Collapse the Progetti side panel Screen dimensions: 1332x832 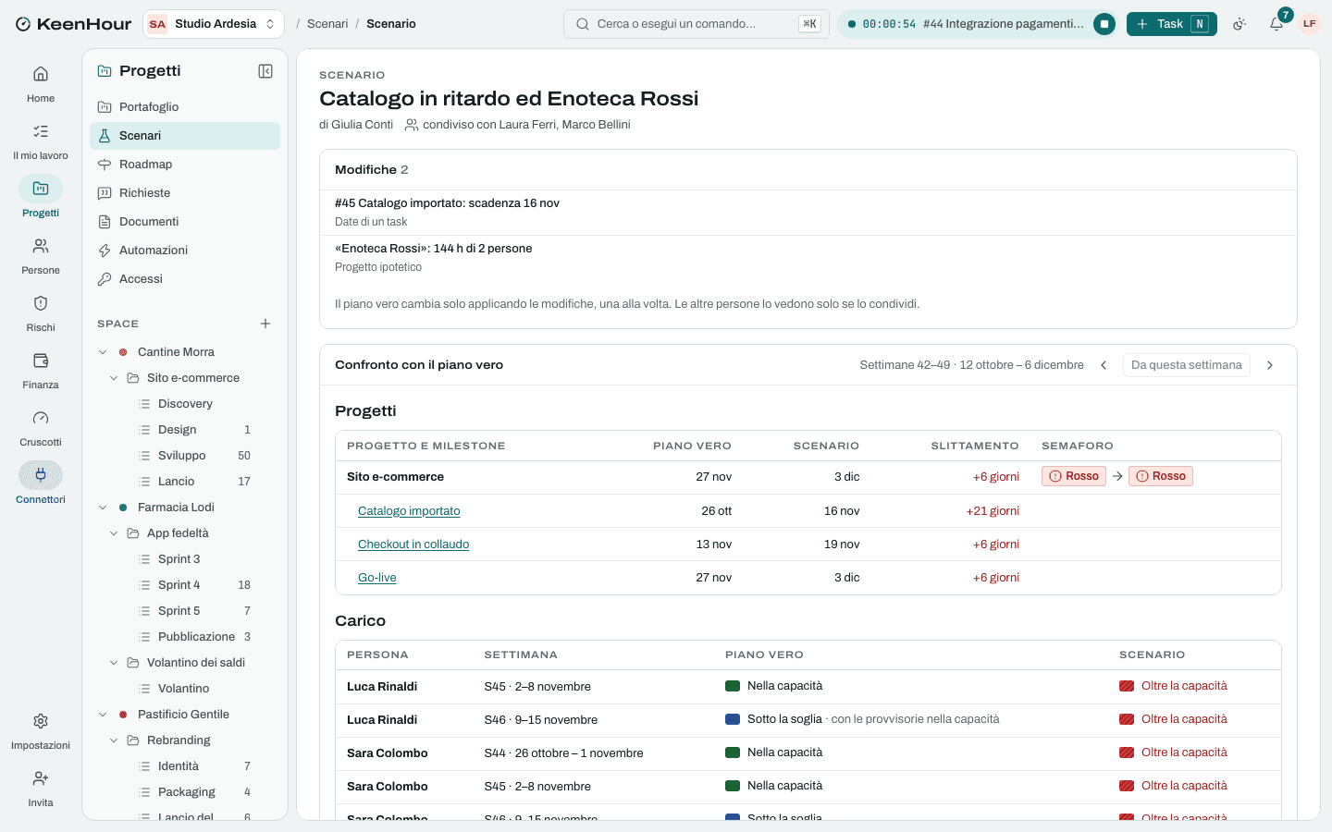coord(265,71)
